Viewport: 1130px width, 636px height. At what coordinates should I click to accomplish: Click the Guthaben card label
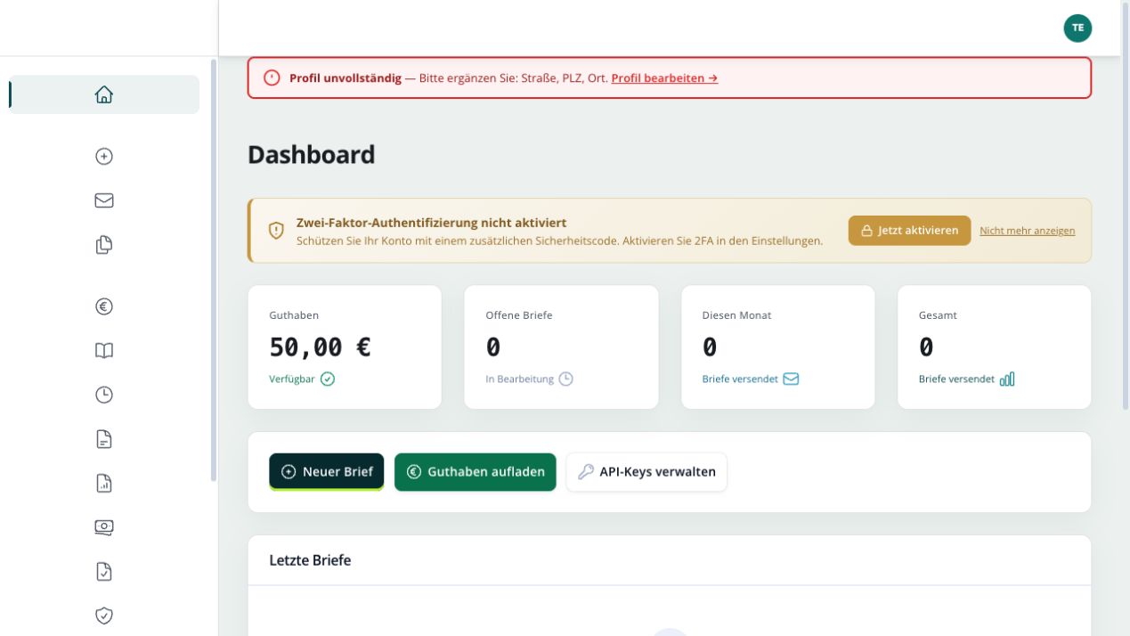pos(294,315)
